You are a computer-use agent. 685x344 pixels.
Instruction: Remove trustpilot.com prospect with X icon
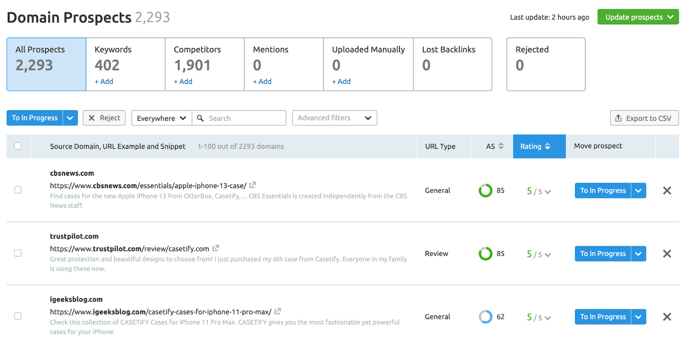[667, 254]
